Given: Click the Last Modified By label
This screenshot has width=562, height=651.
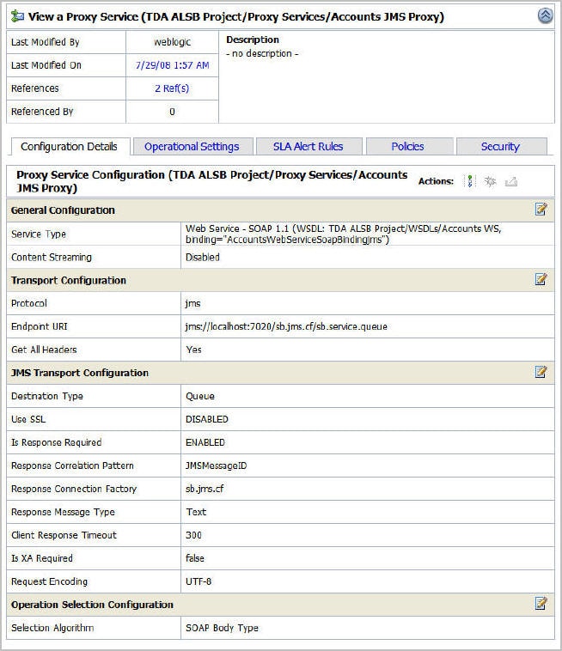Looking at the screenshot, I should pyautogui.click(x=46, y=42).
